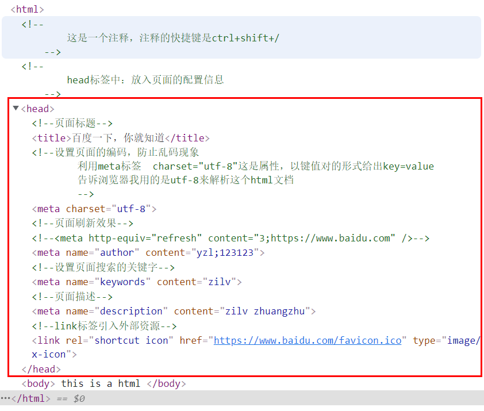The height and width of the screenshot is (411, 484).
Task: Select the title element line
Action: 121,138
